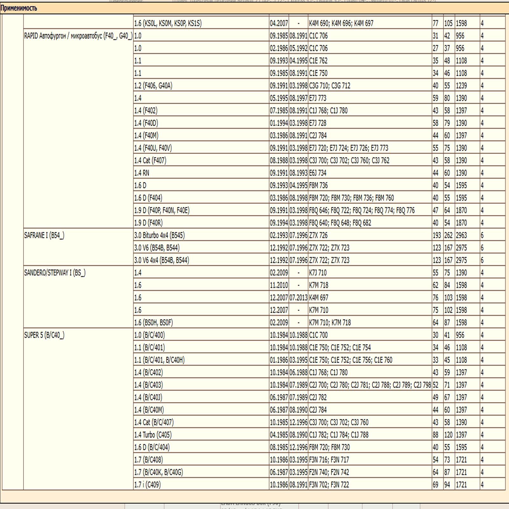
Task: Select the 2963 engine displacement value
Action: (x=461, y=235)
